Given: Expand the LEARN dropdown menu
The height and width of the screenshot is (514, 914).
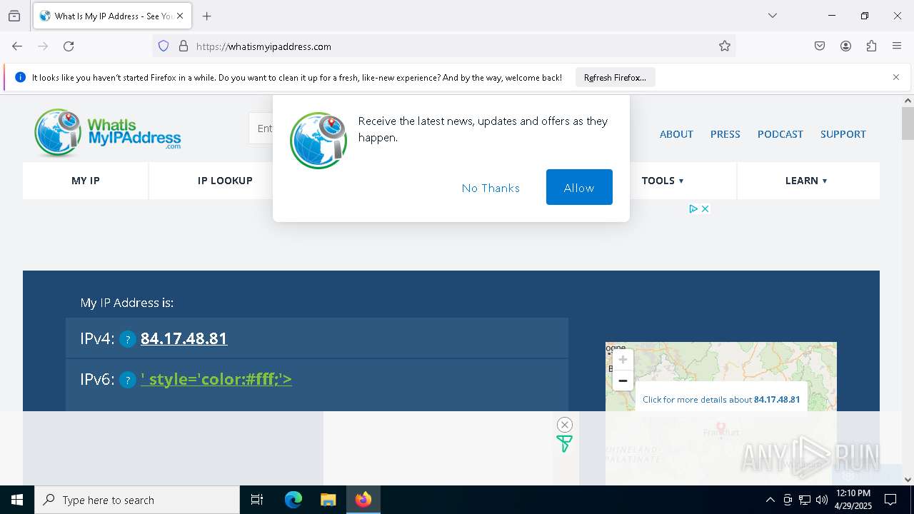Looking at the screenshot, I should [x=806, y=181].
